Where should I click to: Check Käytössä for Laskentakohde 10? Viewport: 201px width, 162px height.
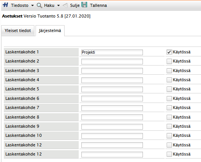coord(169,136)
